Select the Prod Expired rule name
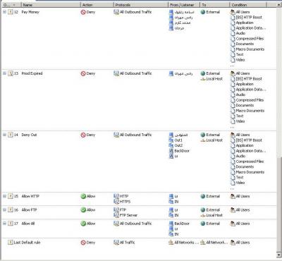The height and width of the screenshot is (261, 282). (32, 73)
